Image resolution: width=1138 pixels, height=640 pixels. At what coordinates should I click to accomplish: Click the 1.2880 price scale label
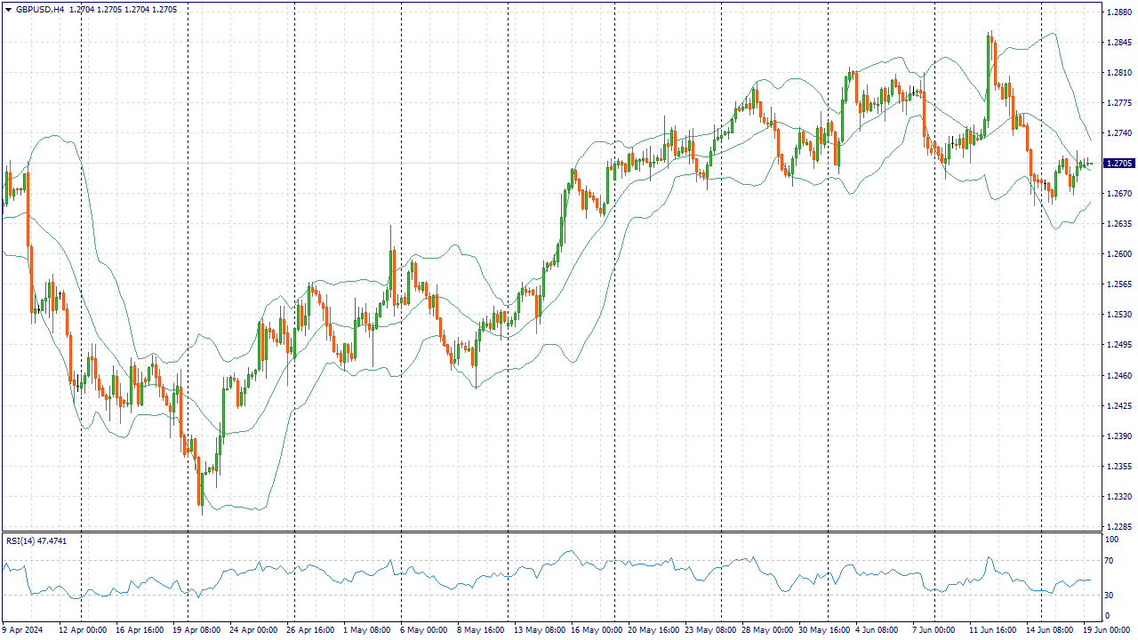click(1118, 12)
